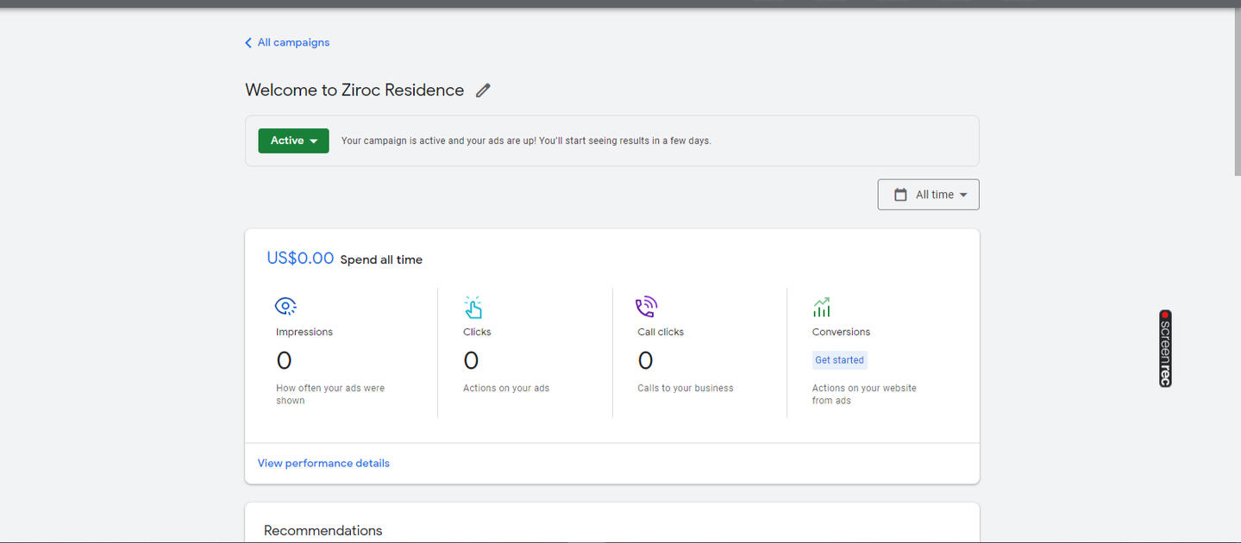Click the Clicks hand pointer icon
This screenshot has height=543, width=1241.
[473, 308]
